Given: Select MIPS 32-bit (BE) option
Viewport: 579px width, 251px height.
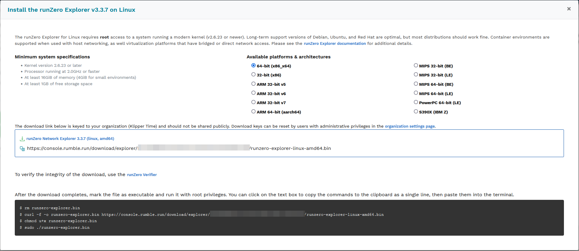Looking at the screenshot, I should click(x=416, y=65).
